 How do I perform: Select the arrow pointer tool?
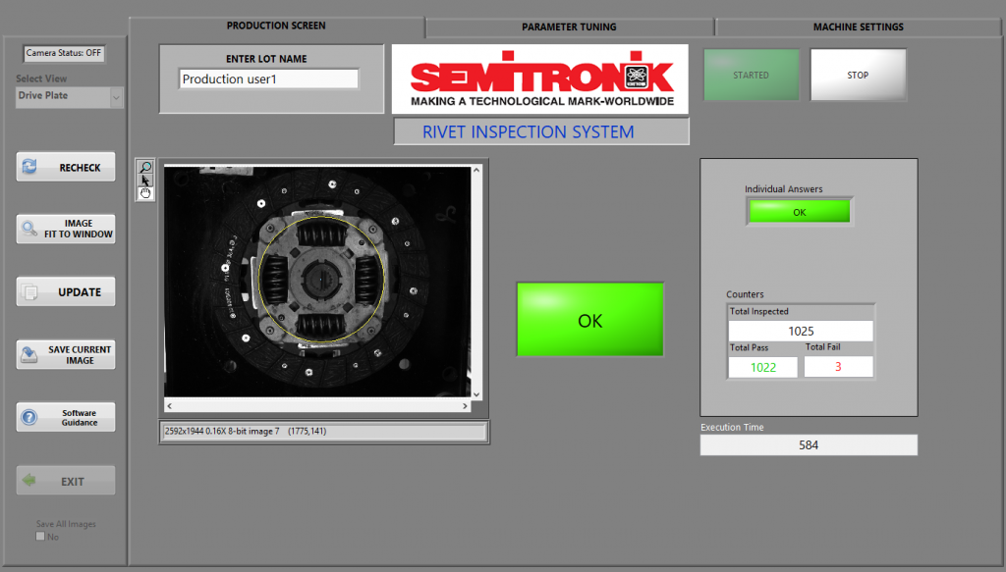click(145, 181)
